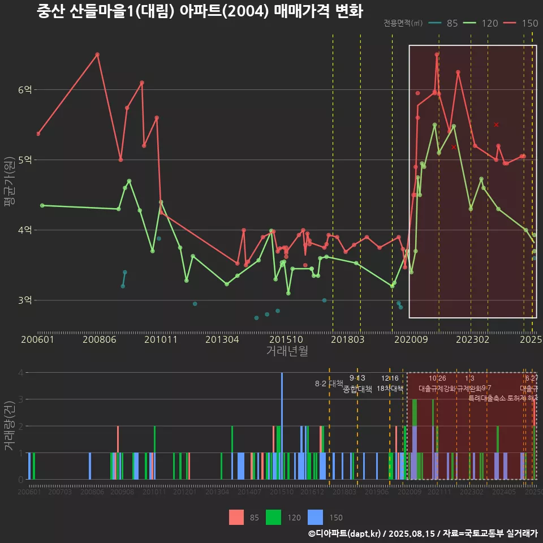Click the 평균가(원) vertical axis title
Image resolution: width=543 pixels, height=543 pixels.
[x=10, y=182]
